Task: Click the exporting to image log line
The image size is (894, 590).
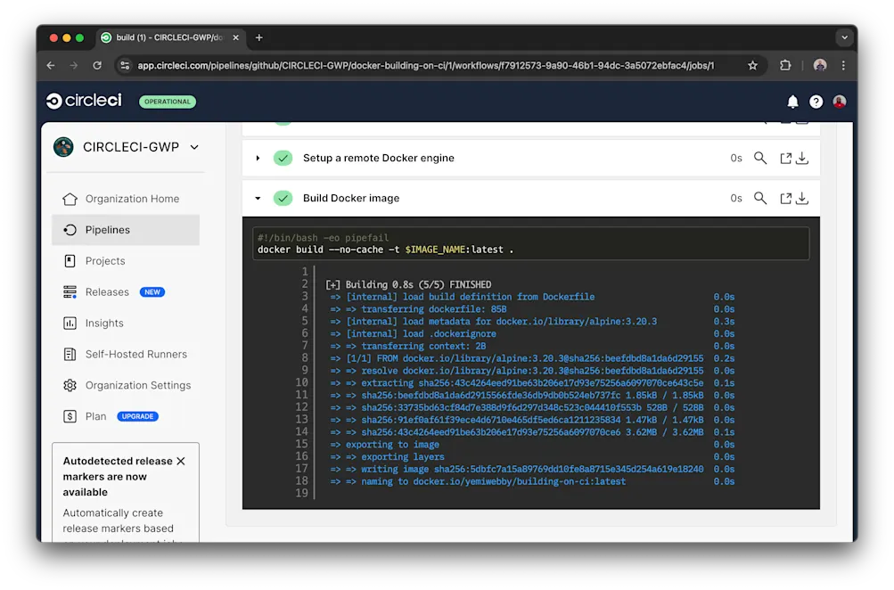Action: pos(384,445)
